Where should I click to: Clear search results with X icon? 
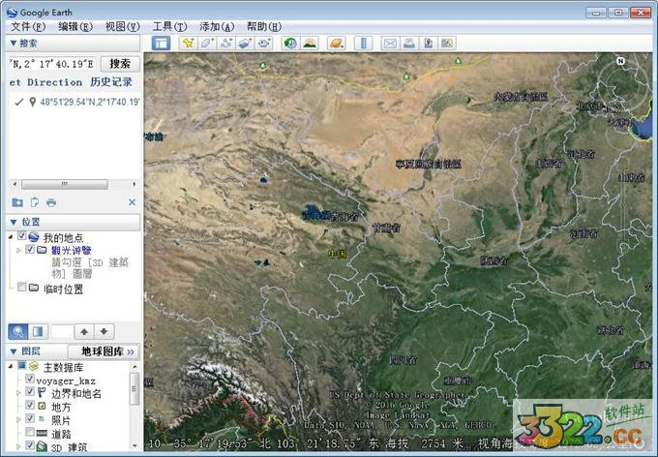coord(132,202)
